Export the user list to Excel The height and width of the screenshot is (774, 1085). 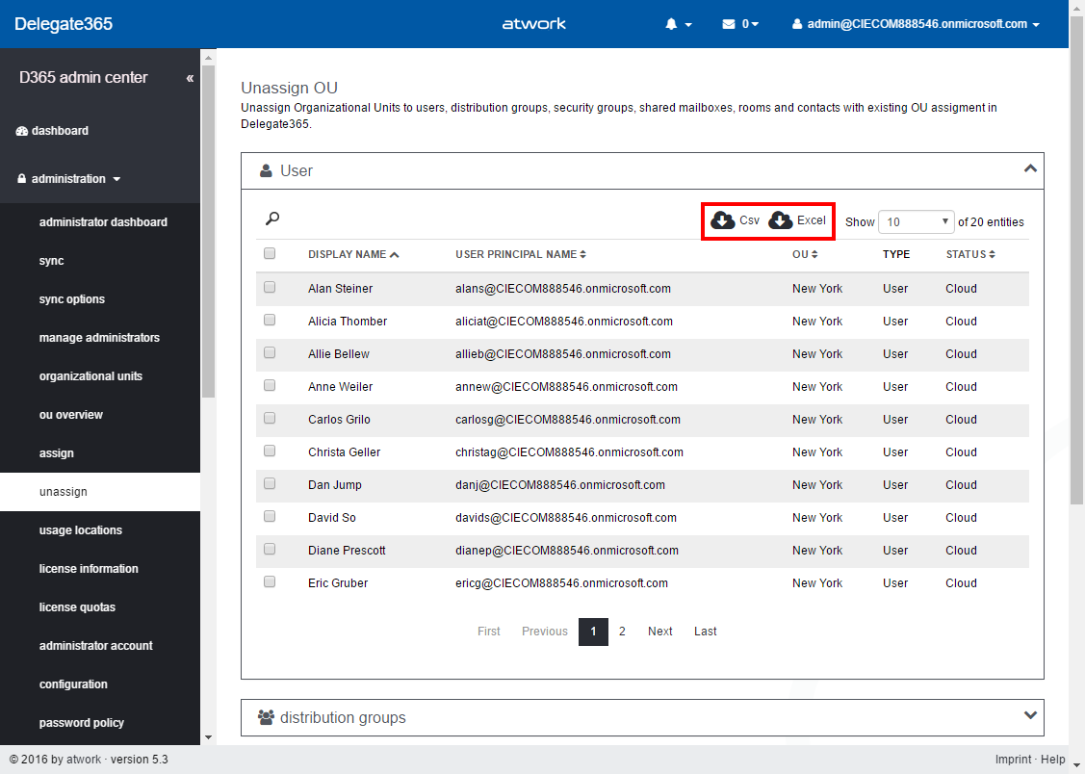(797, 220)
